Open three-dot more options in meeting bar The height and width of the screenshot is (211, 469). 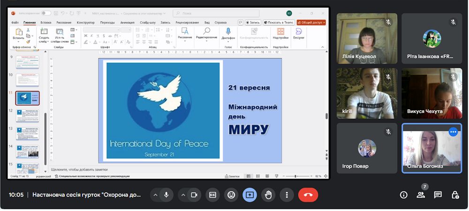(287, 195)
